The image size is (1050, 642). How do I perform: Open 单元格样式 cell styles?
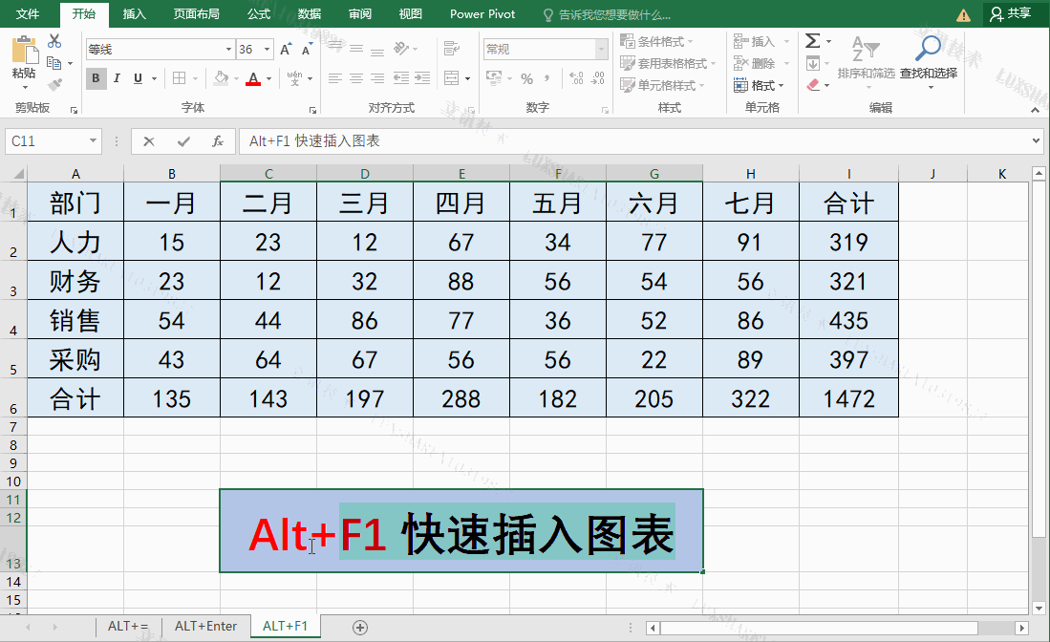pyautogui.click(x=662, y=86)
